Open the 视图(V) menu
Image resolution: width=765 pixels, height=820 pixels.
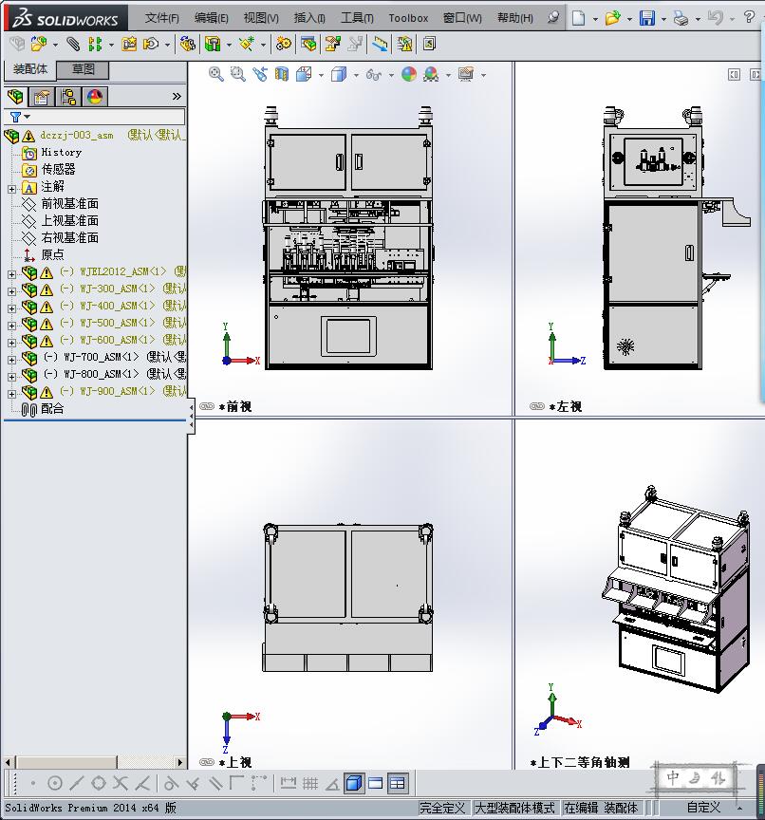(x=261, y=18)
